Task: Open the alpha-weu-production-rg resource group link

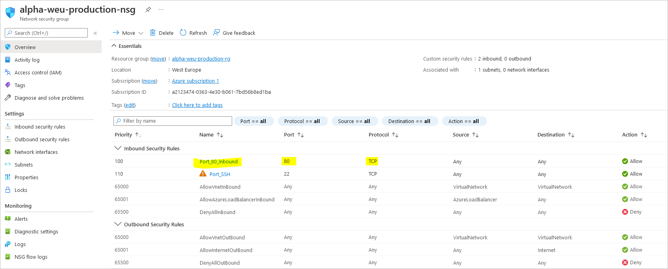Action: pyautogui.click(x=201, y=59)
